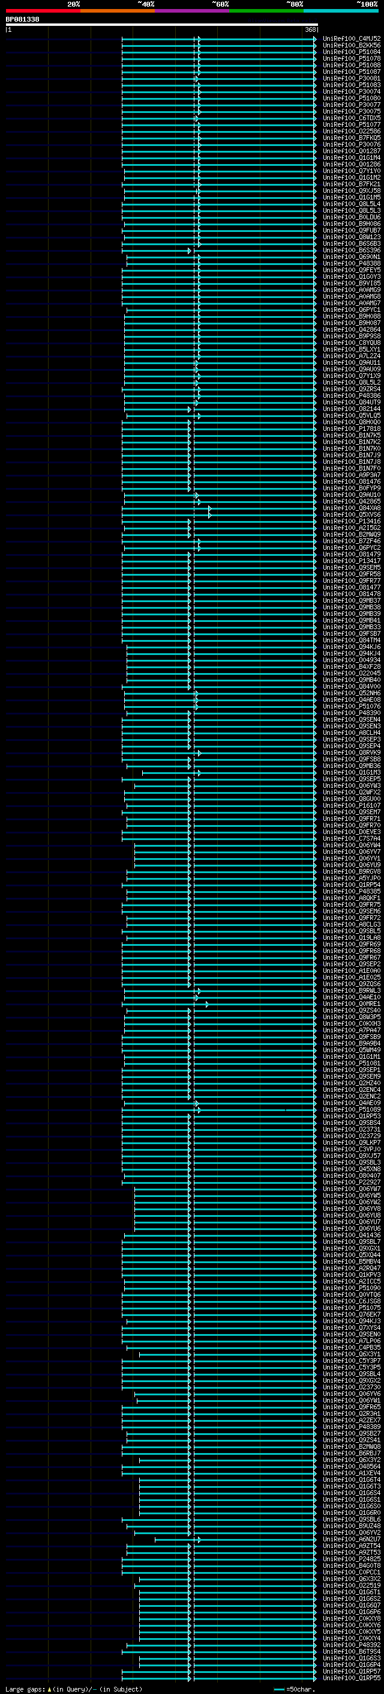The width and height of the screenshot is (384, 1694).
Task: Open hit UniRef100_P51078
Action: pos(352,58)
